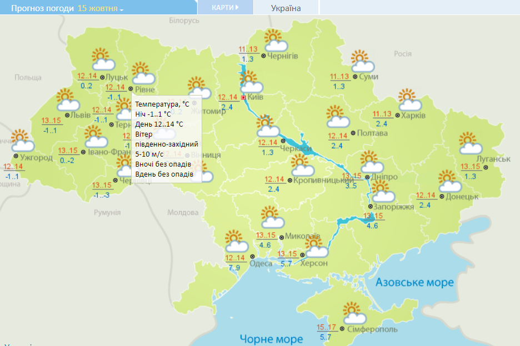
Task: Click the weather icon above Луцьк
Action: pyautogui.click(x=102, y=60)
